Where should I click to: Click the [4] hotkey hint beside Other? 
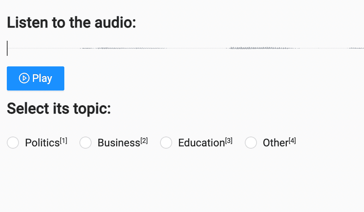pos(292,141)
